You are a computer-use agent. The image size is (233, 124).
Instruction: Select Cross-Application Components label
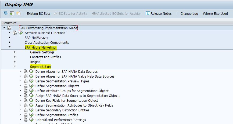(47, 43)
